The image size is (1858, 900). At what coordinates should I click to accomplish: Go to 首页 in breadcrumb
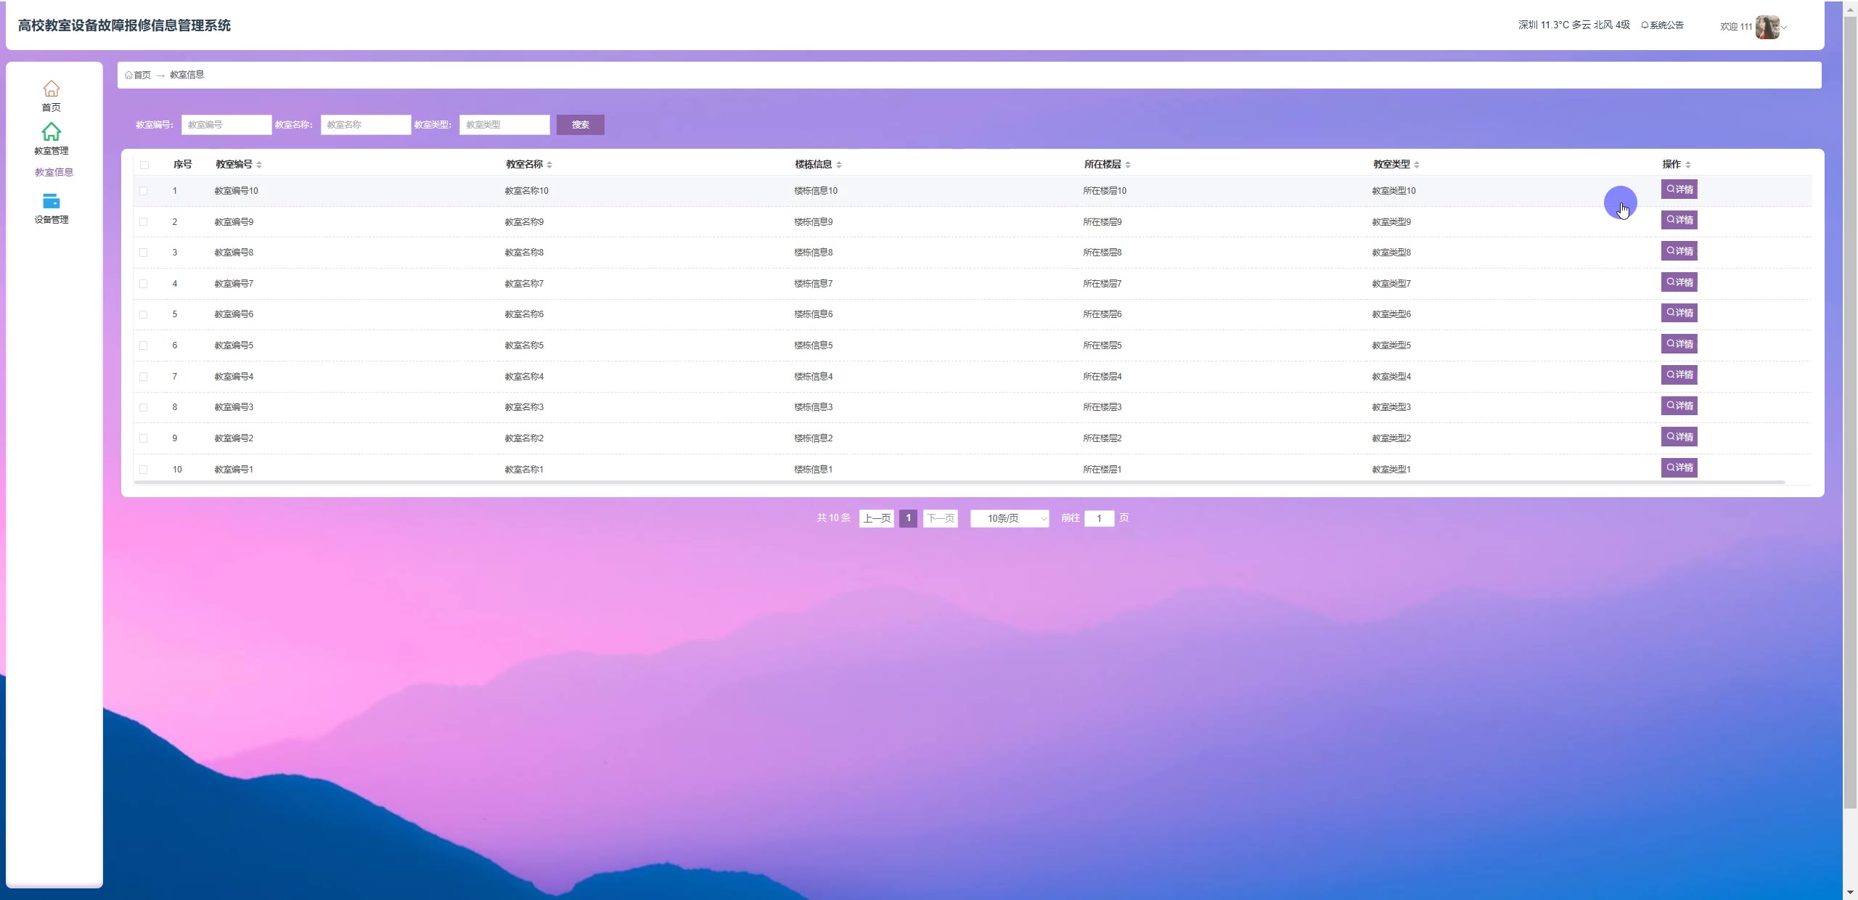pos(142,75)
